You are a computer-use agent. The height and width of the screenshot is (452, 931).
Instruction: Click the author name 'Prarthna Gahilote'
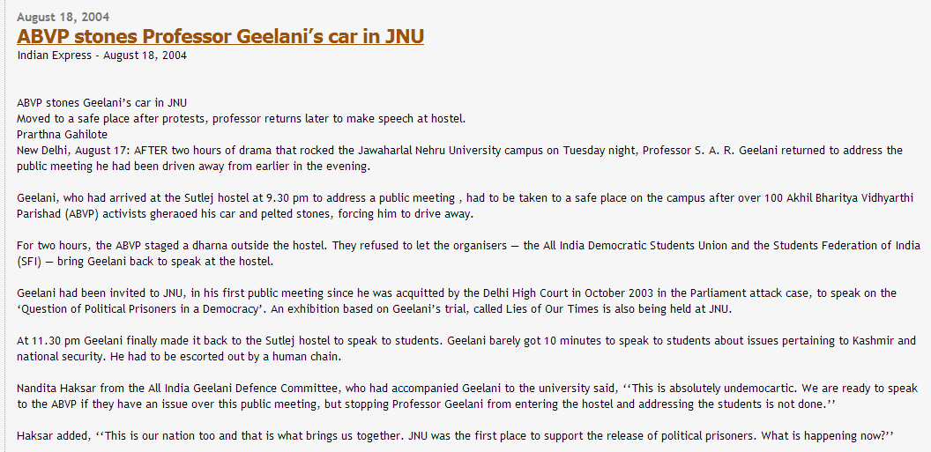pos(62,134)
